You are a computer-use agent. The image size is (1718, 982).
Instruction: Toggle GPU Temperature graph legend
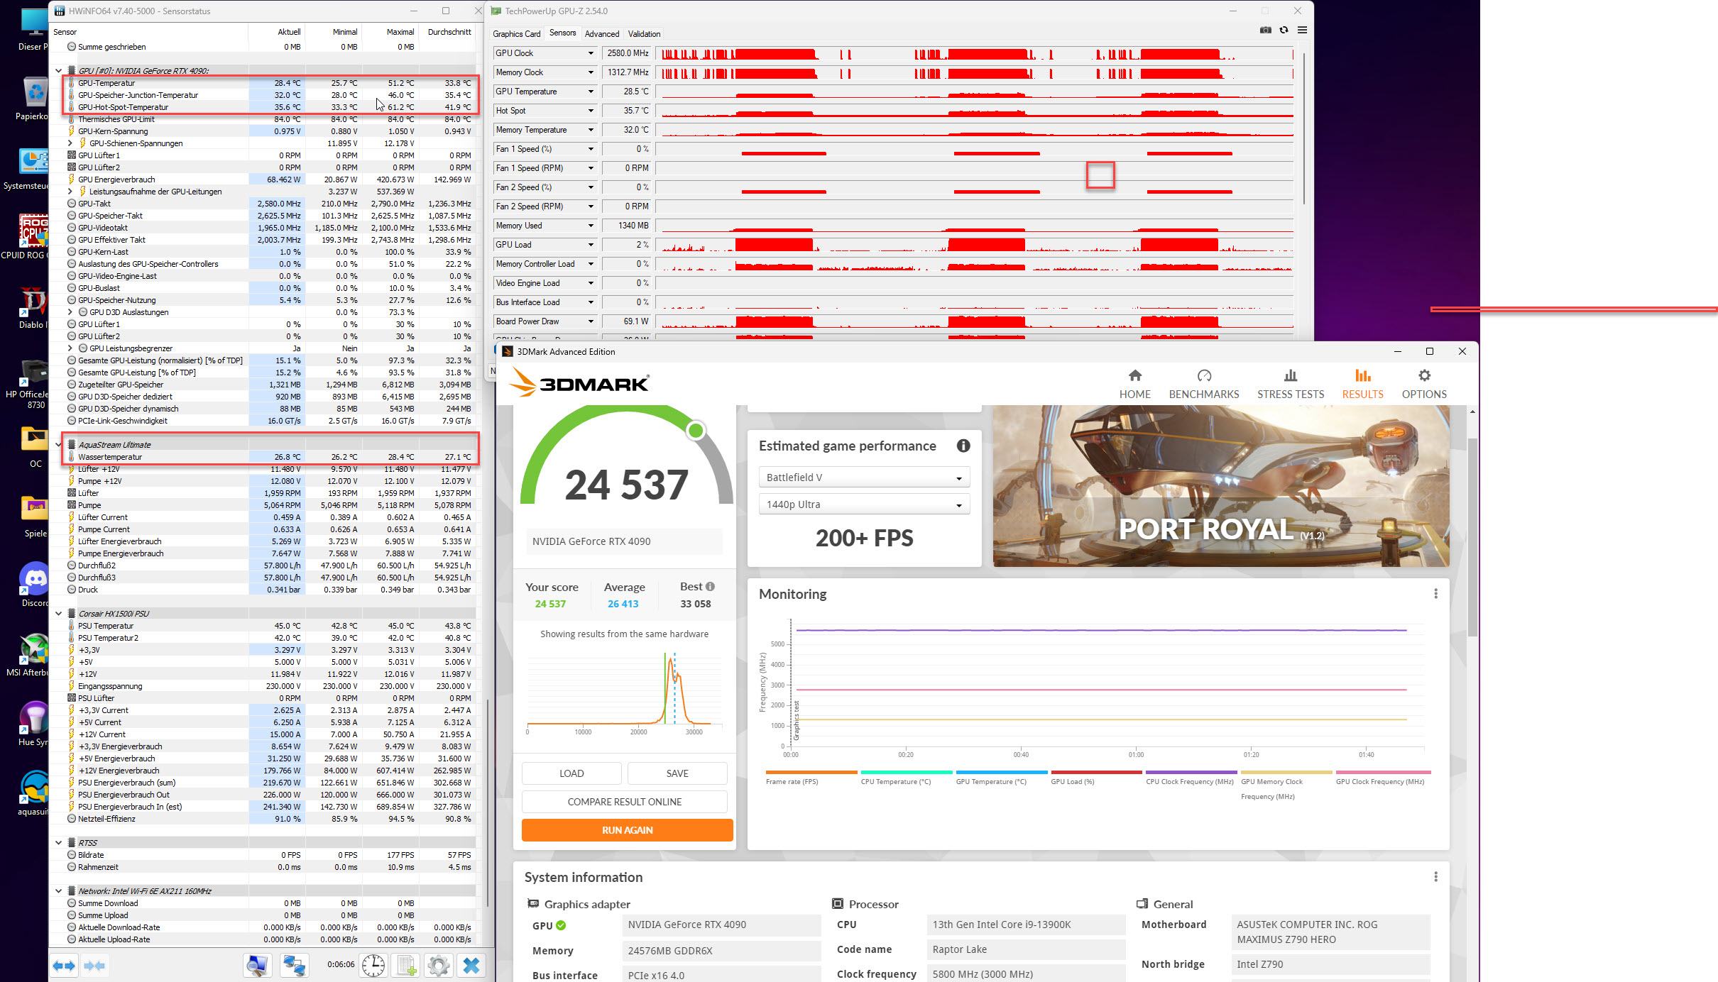pos(1001,778)
